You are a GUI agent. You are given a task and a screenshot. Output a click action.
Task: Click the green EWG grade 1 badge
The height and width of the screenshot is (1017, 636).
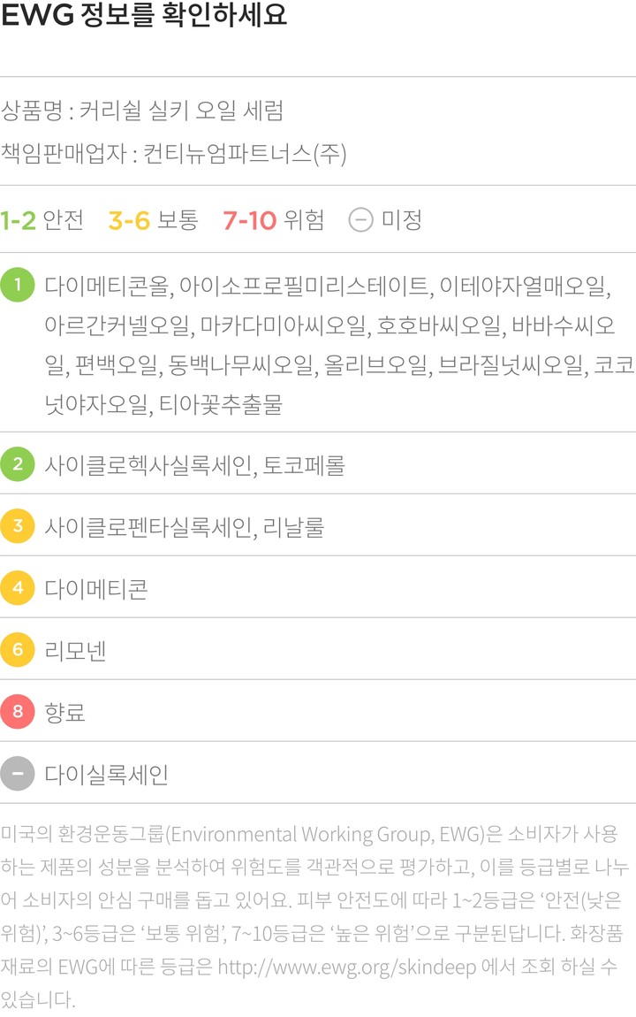(17, 286)
